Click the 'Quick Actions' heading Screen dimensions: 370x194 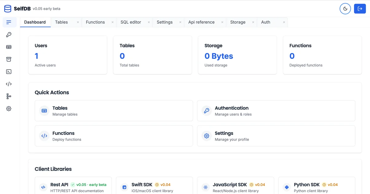click(x=52, y=92)
